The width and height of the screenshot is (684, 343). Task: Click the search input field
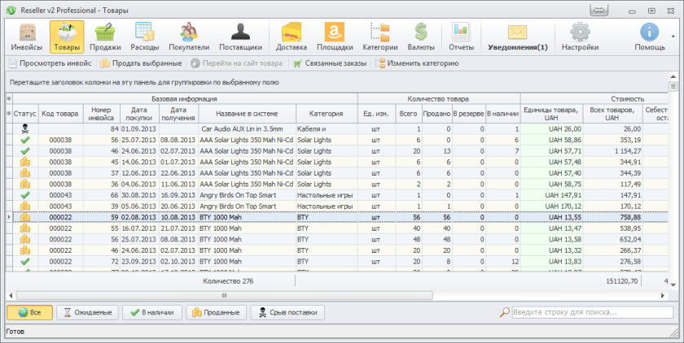point(590,312)
